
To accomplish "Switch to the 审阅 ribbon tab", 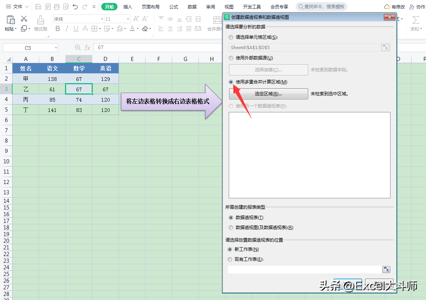I will tap(211, 7).
